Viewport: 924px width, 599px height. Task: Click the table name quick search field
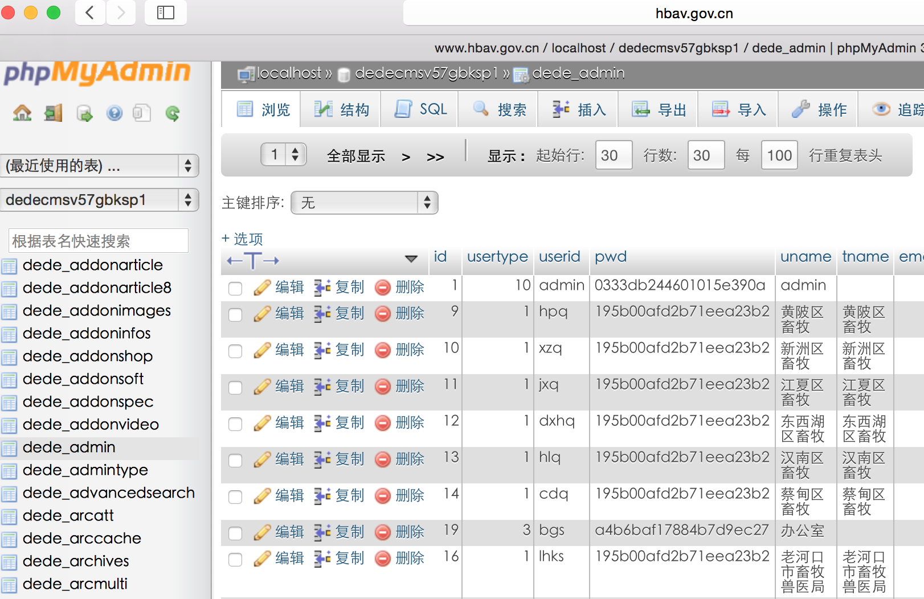tap(99, 240)
